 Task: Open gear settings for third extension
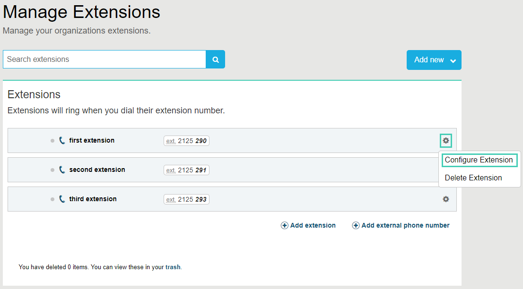coord(445,199)
